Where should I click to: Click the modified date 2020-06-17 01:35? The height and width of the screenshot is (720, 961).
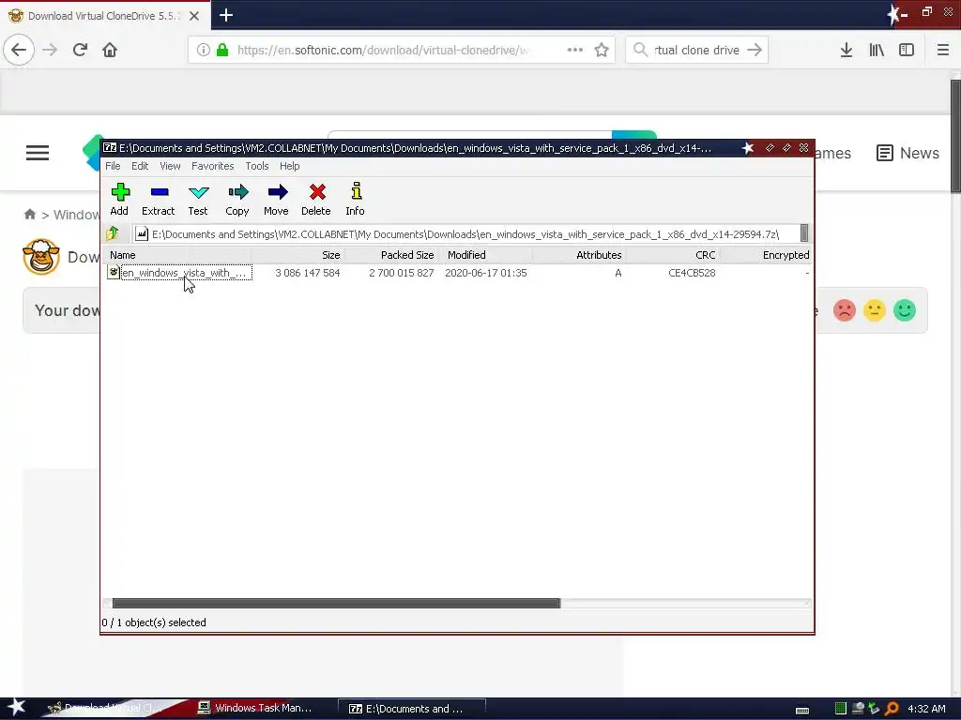point(486,273)
